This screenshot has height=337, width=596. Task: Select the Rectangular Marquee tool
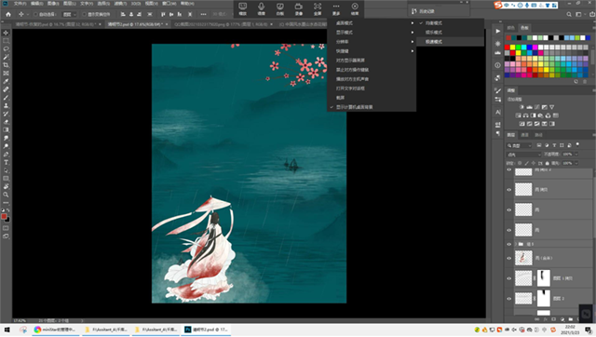[6, 41]
